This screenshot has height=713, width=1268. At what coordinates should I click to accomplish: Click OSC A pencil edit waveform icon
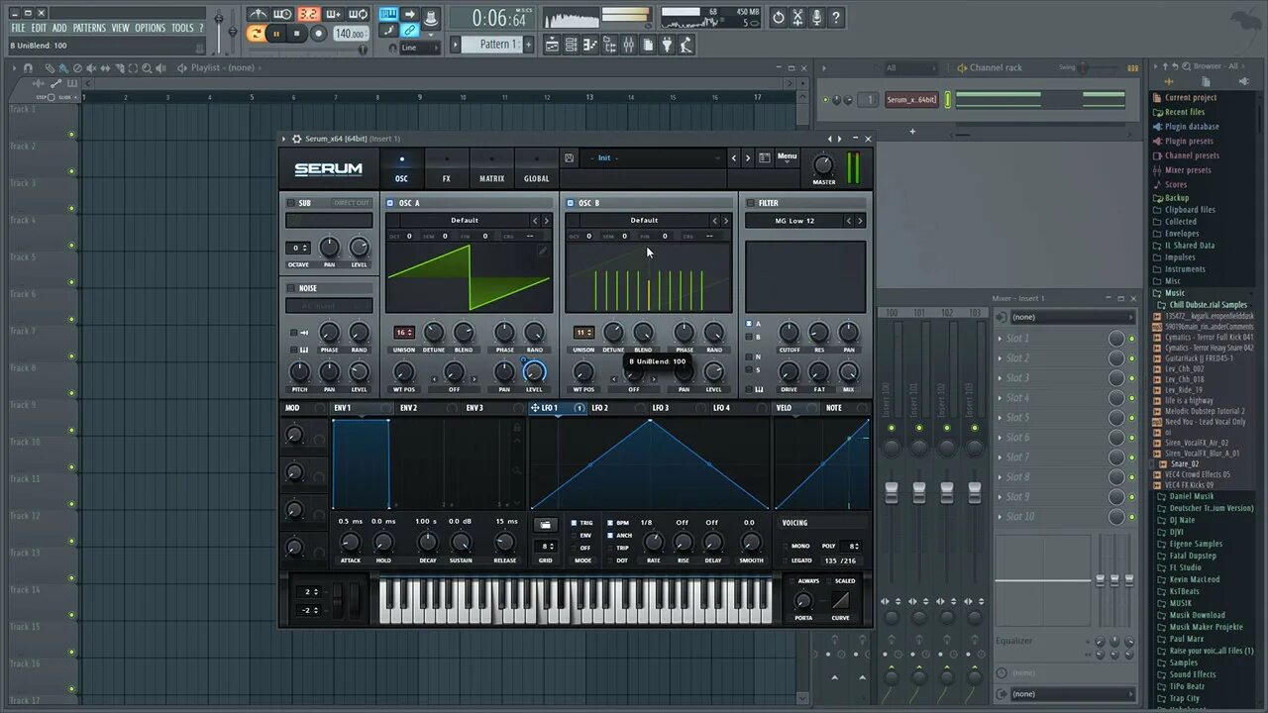pos(543,252)
